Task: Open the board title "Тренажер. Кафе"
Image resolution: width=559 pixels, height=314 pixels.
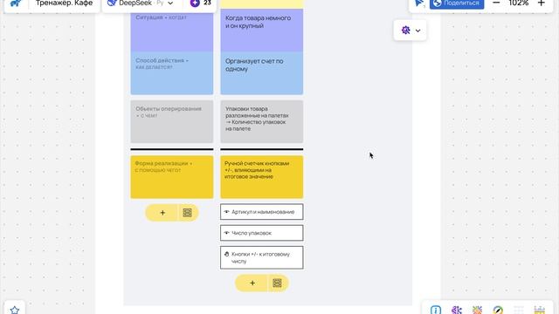Action: 64,3
